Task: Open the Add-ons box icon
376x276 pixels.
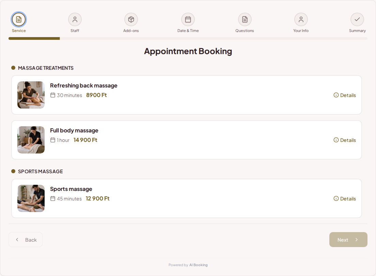Action: 131,19
